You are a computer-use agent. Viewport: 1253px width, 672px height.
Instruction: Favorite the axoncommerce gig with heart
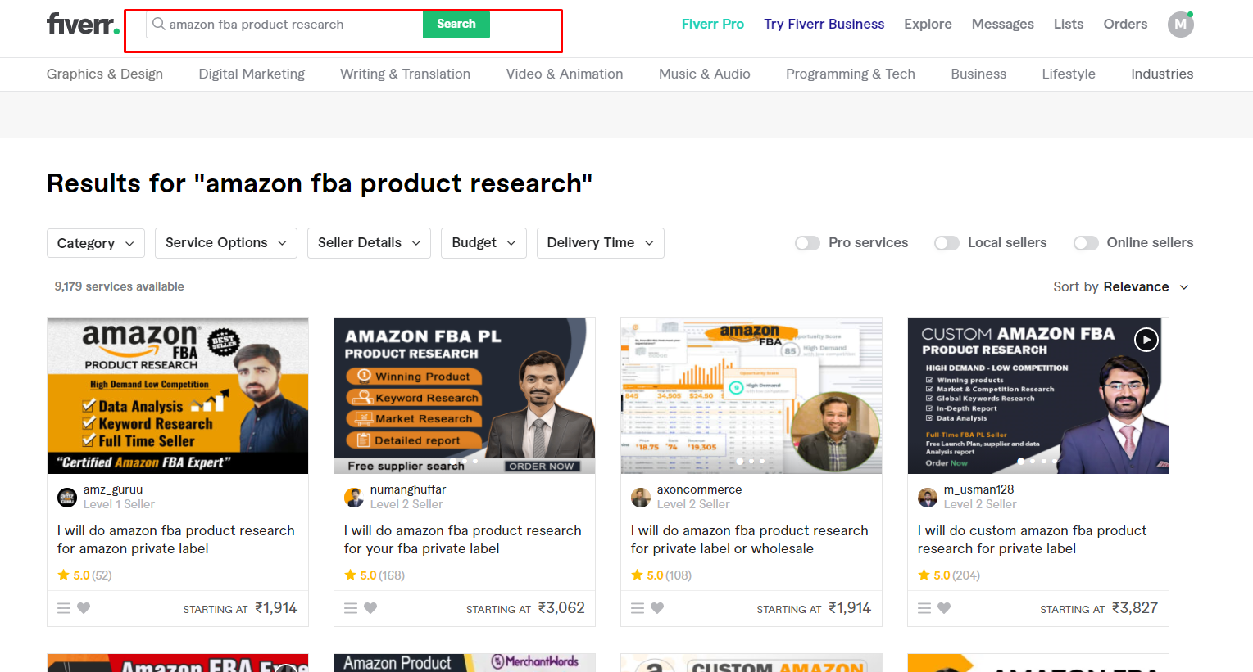(x=657, y=608)
